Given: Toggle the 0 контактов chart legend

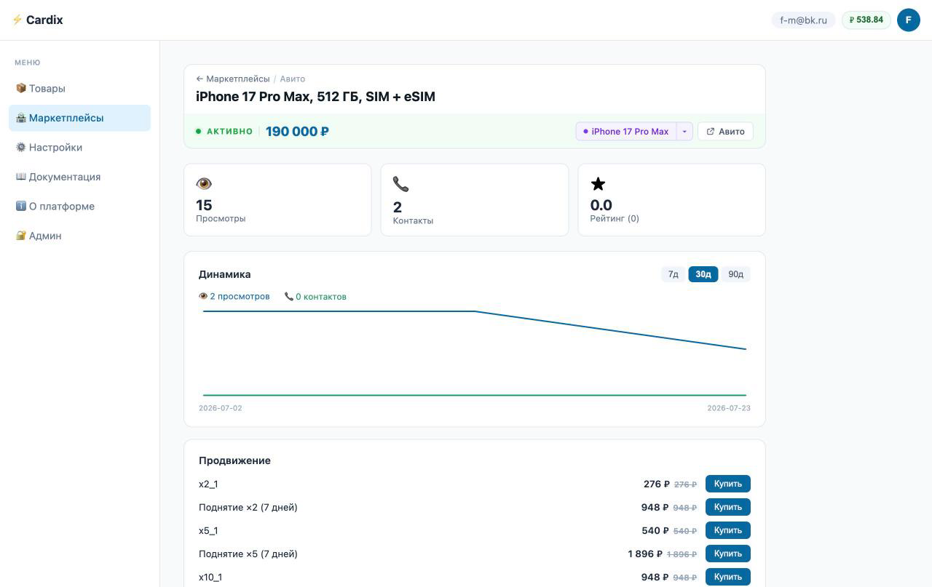Looking at the screenshot, I should tap(315, 296).
